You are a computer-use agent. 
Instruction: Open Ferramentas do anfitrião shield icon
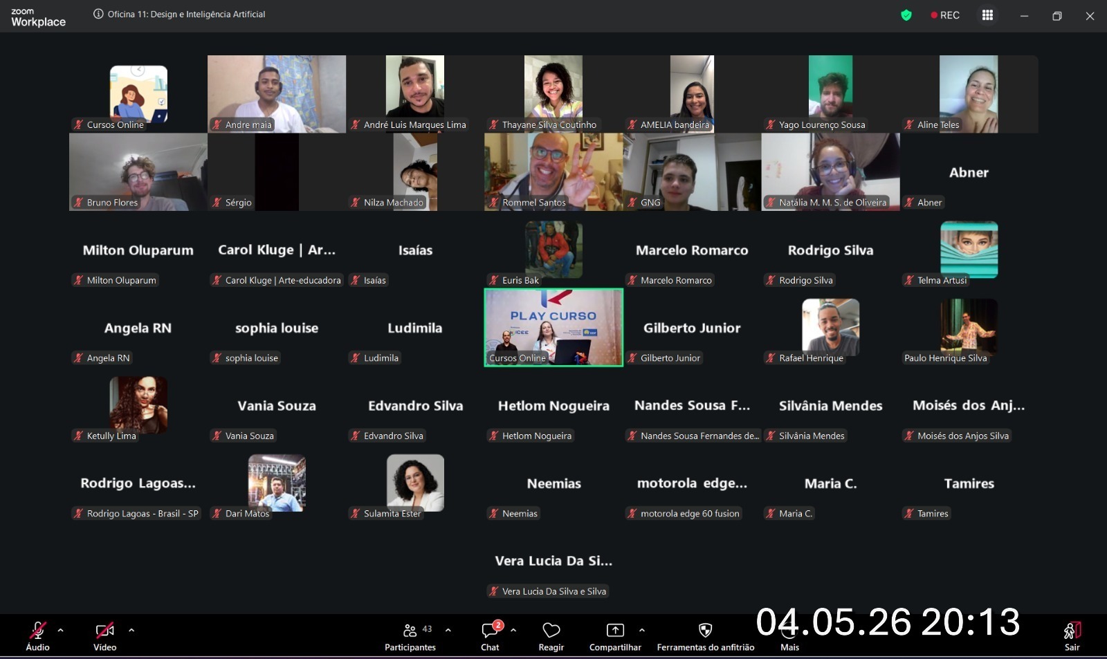pos(705,631)
